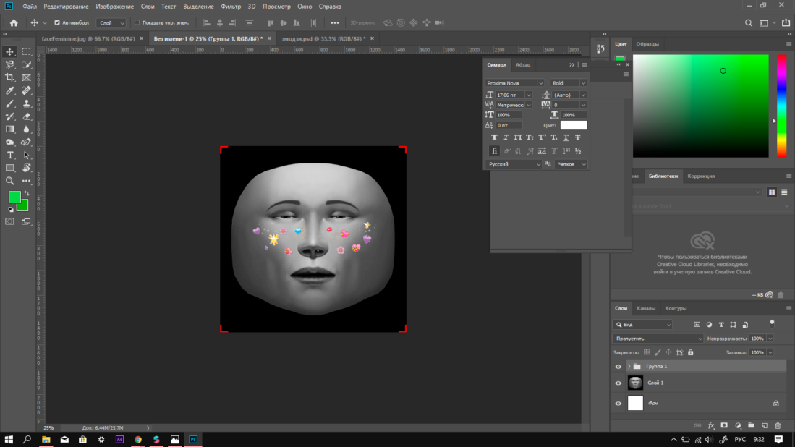This screenshot has height=447, width=795.
Task: Switch to the Каналы tab
Action: point(646,308)
